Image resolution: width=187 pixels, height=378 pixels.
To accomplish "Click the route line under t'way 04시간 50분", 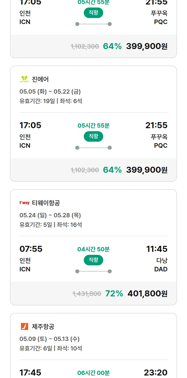I will 93,271.
